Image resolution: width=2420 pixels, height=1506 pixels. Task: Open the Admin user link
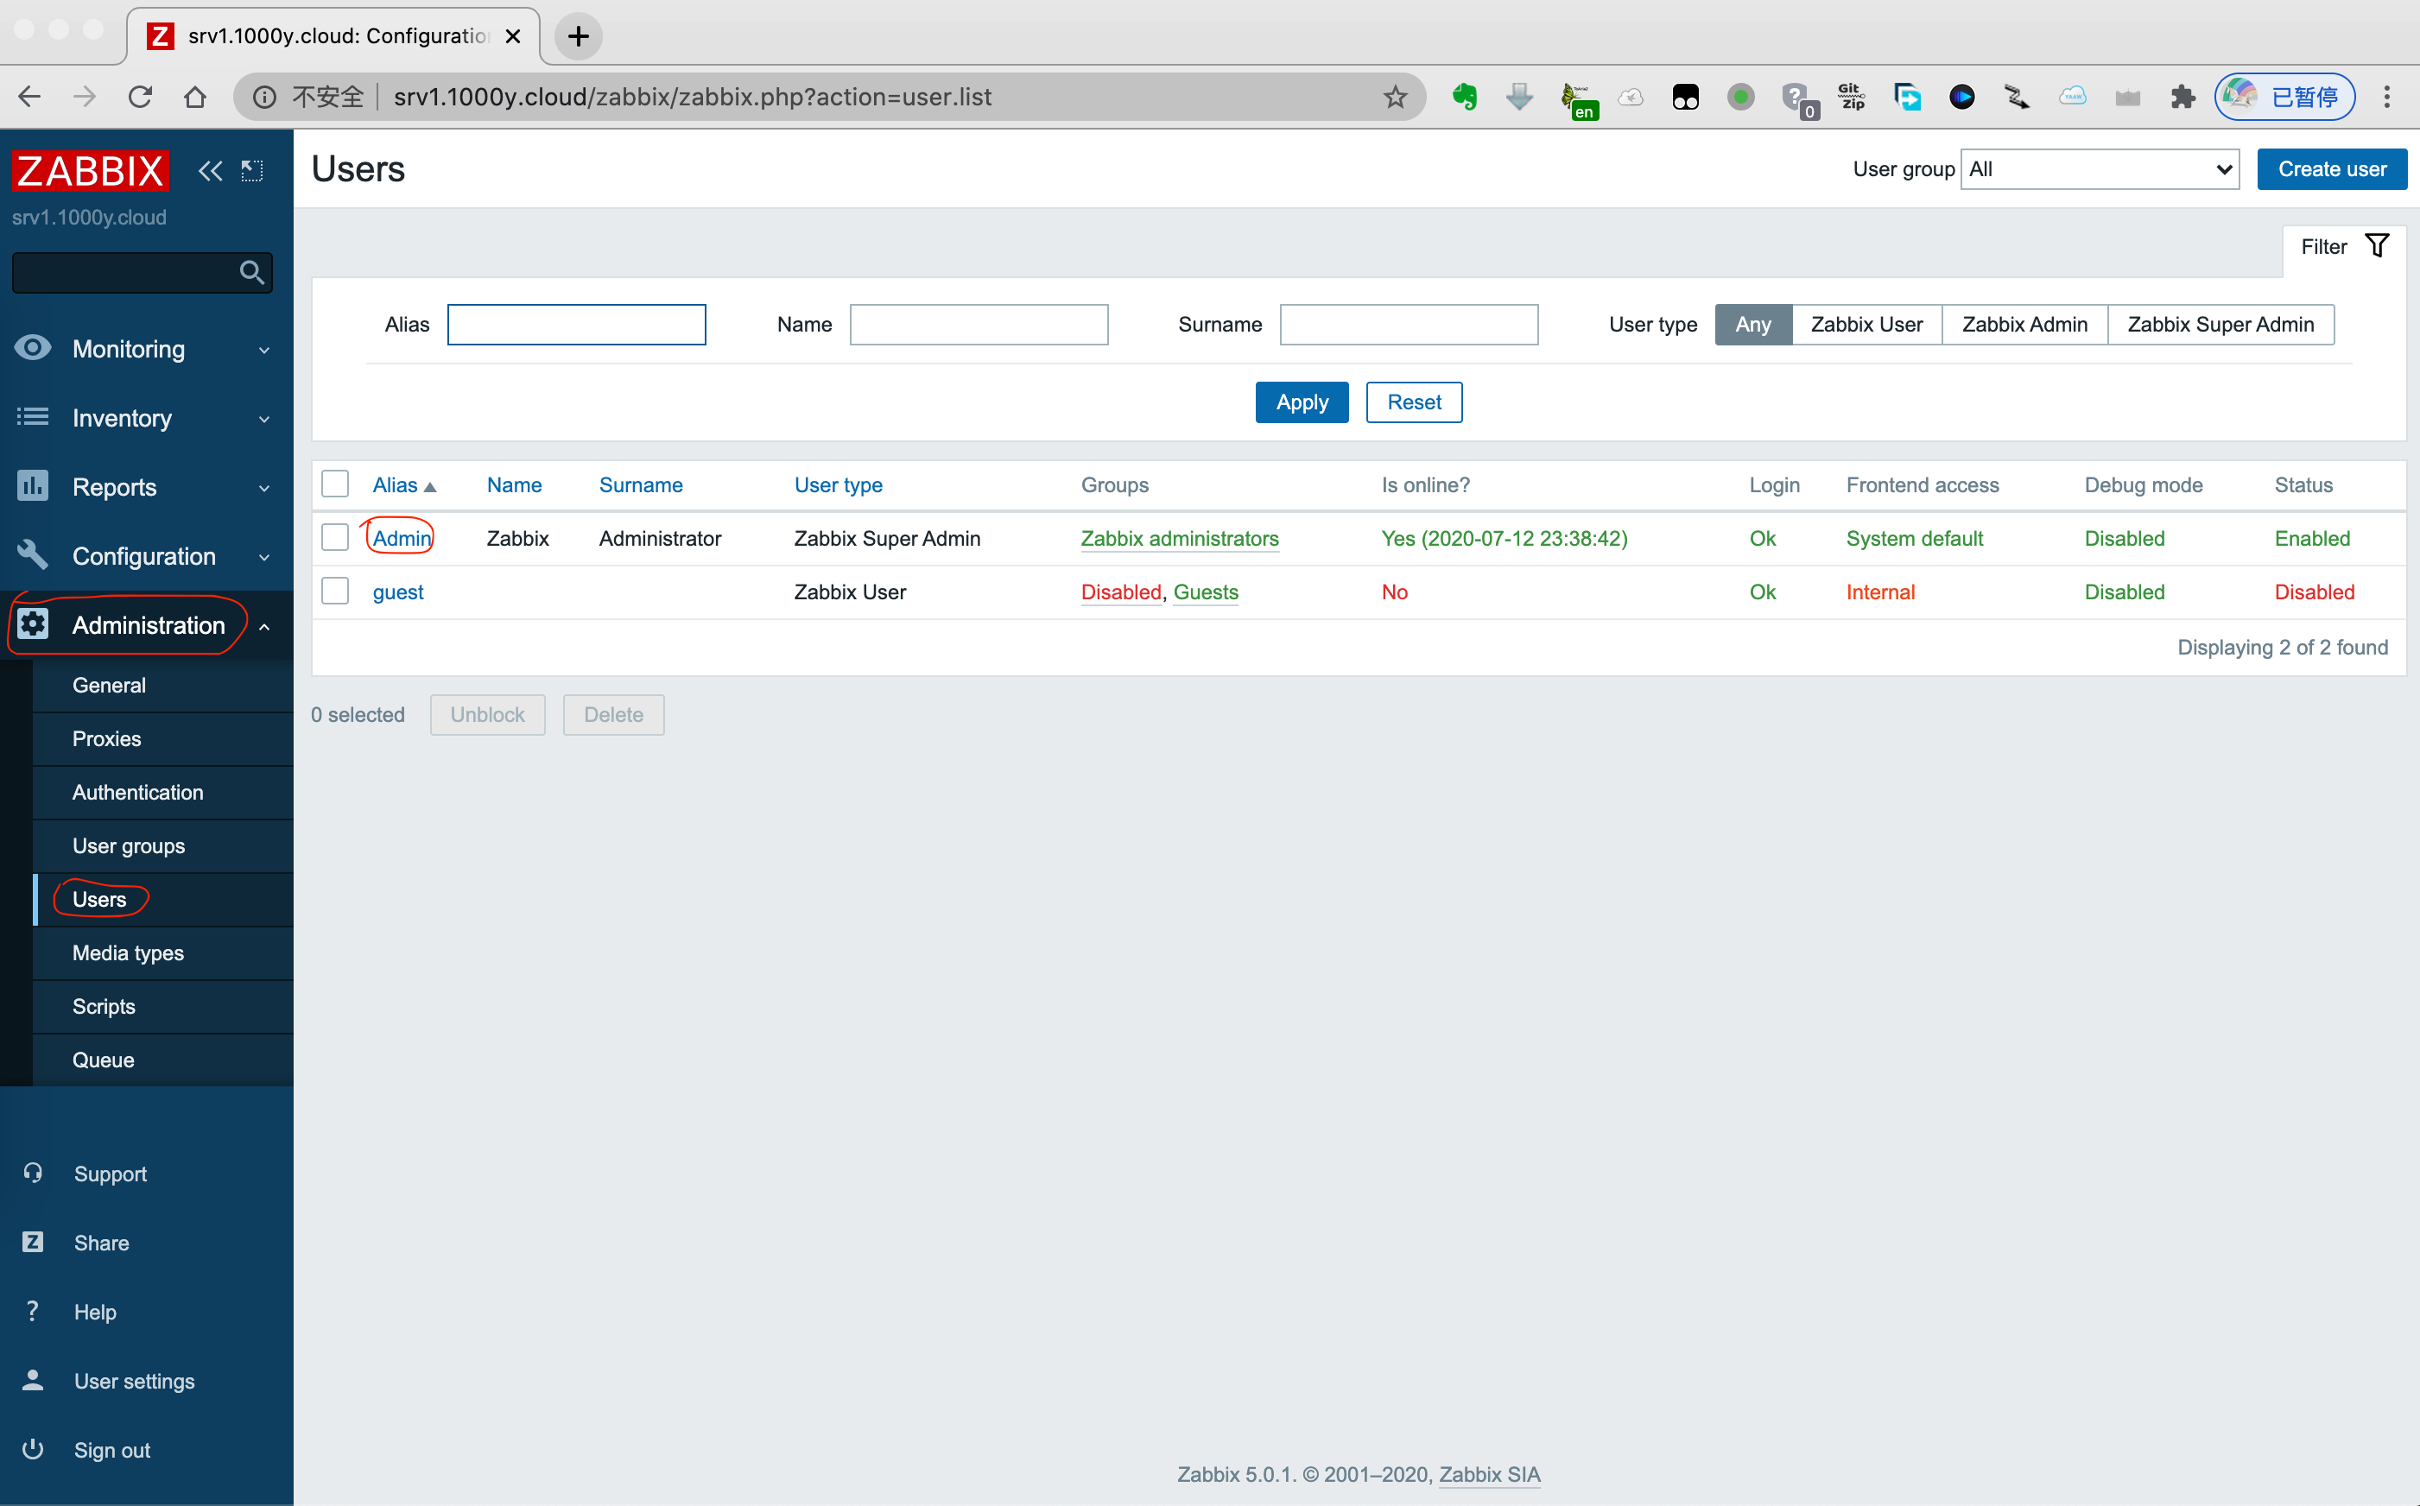[402, 539]
